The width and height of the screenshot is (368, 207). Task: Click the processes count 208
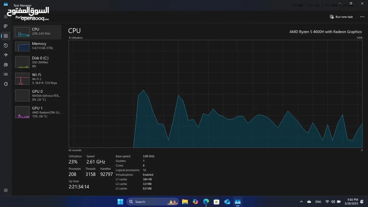72,174
